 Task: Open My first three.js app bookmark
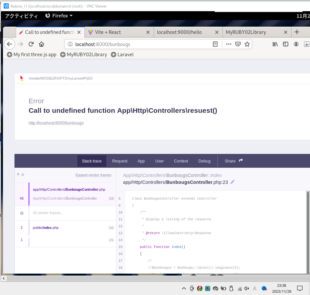coord(32,55)
